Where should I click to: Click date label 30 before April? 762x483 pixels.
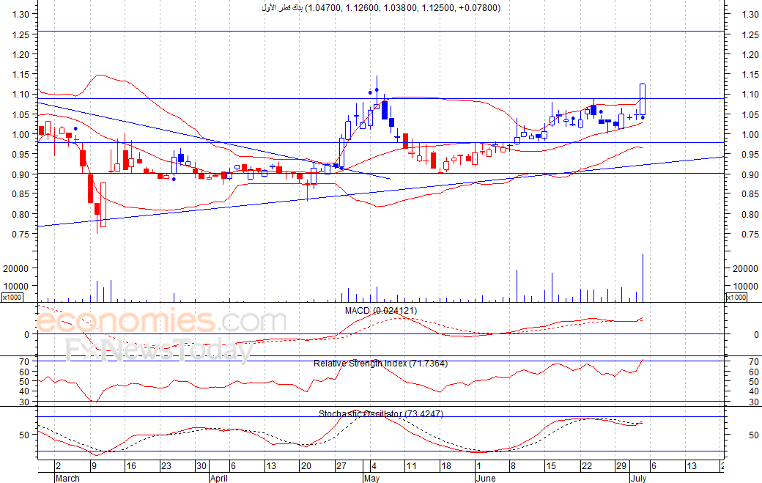[201, 466]
